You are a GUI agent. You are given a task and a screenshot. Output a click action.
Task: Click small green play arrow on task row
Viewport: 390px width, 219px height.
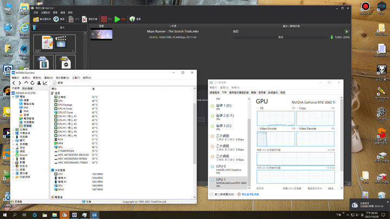347,31
